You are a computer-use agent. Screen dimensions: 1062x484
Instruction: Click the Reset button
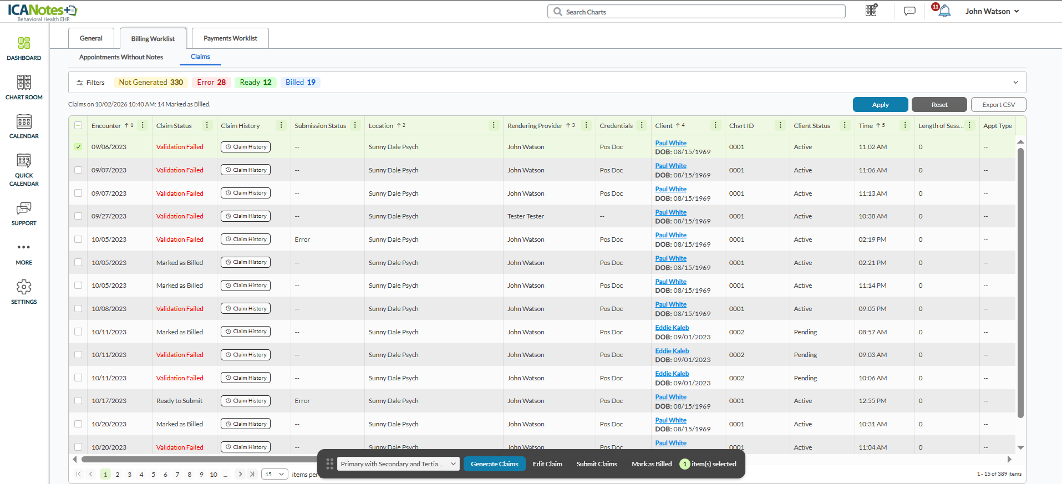[939, 105]
